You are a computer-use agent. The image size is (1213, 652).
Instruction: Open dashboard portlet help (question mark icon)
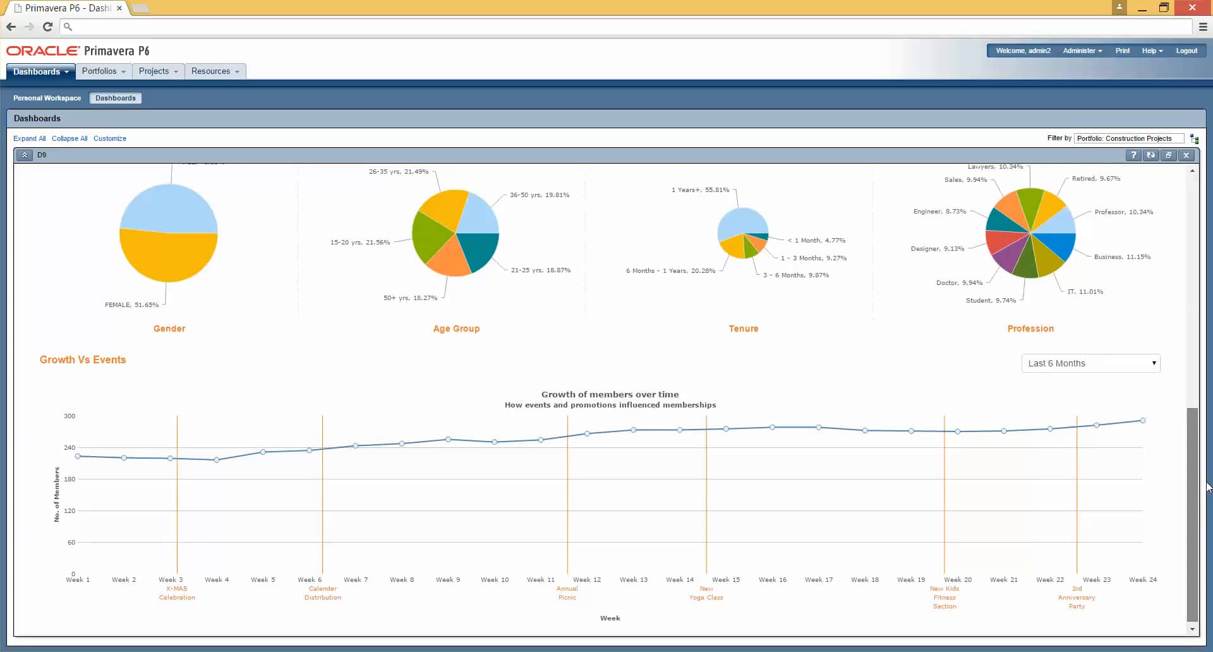coord(1133,155)
